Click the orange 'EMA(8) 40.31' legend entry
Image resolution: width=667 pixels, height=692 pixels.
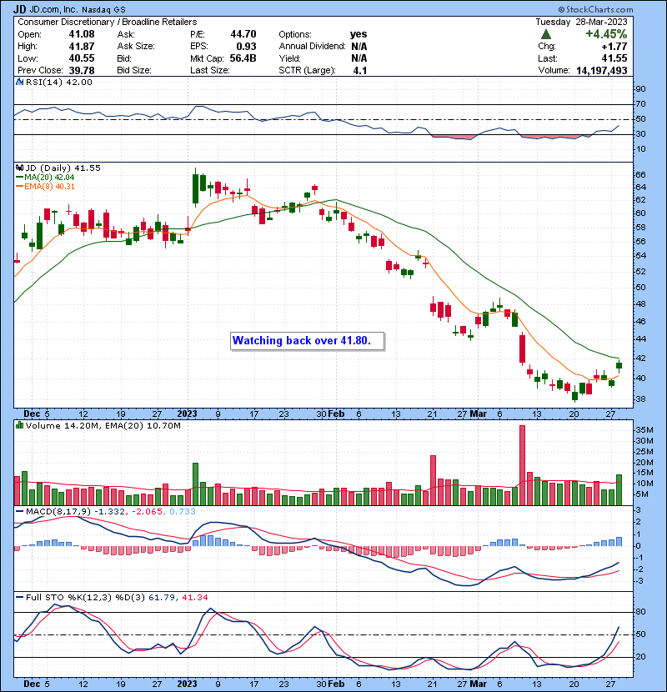tap(45, 186)
